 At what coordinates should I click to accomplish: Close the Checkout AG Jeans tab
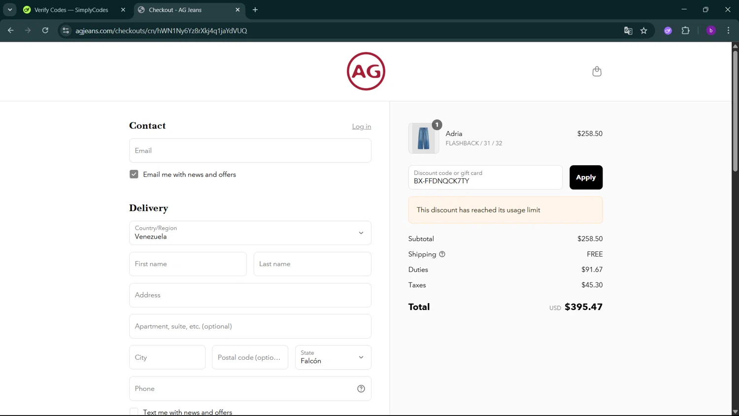[237, 10]
